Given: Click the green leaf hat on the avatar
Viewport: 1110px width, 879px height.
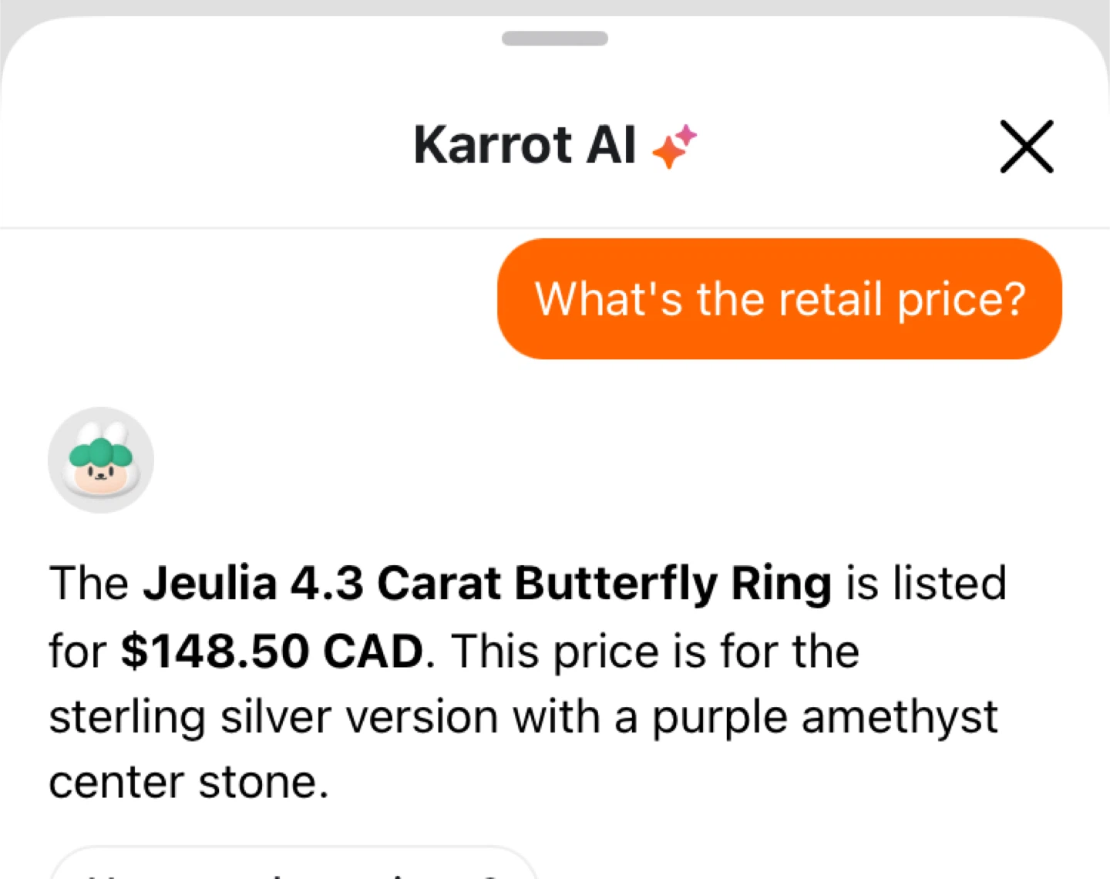Looking at the screenshot, I should point(101,453).
